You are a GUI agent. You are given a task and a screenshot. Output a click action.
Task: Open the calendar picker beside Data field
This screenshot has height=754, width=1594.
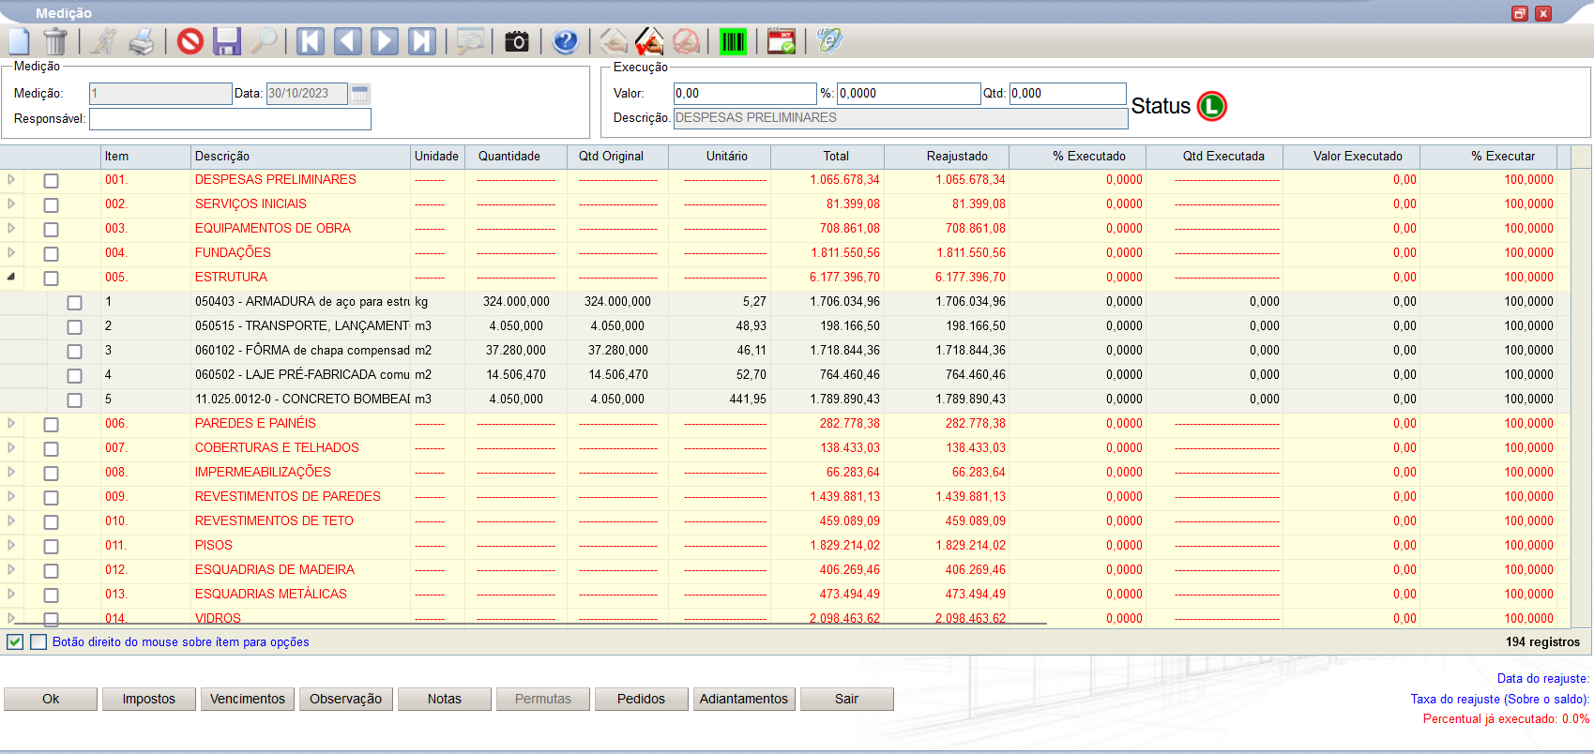tap(360, 94)
